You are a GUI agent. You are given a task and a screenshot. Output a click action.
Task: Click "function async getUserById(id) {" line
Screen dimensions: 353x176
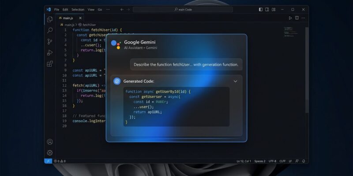tap(158, 92)
